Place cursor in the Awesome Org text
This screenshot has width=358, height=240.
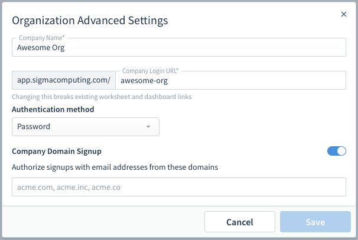pos(41,48)
